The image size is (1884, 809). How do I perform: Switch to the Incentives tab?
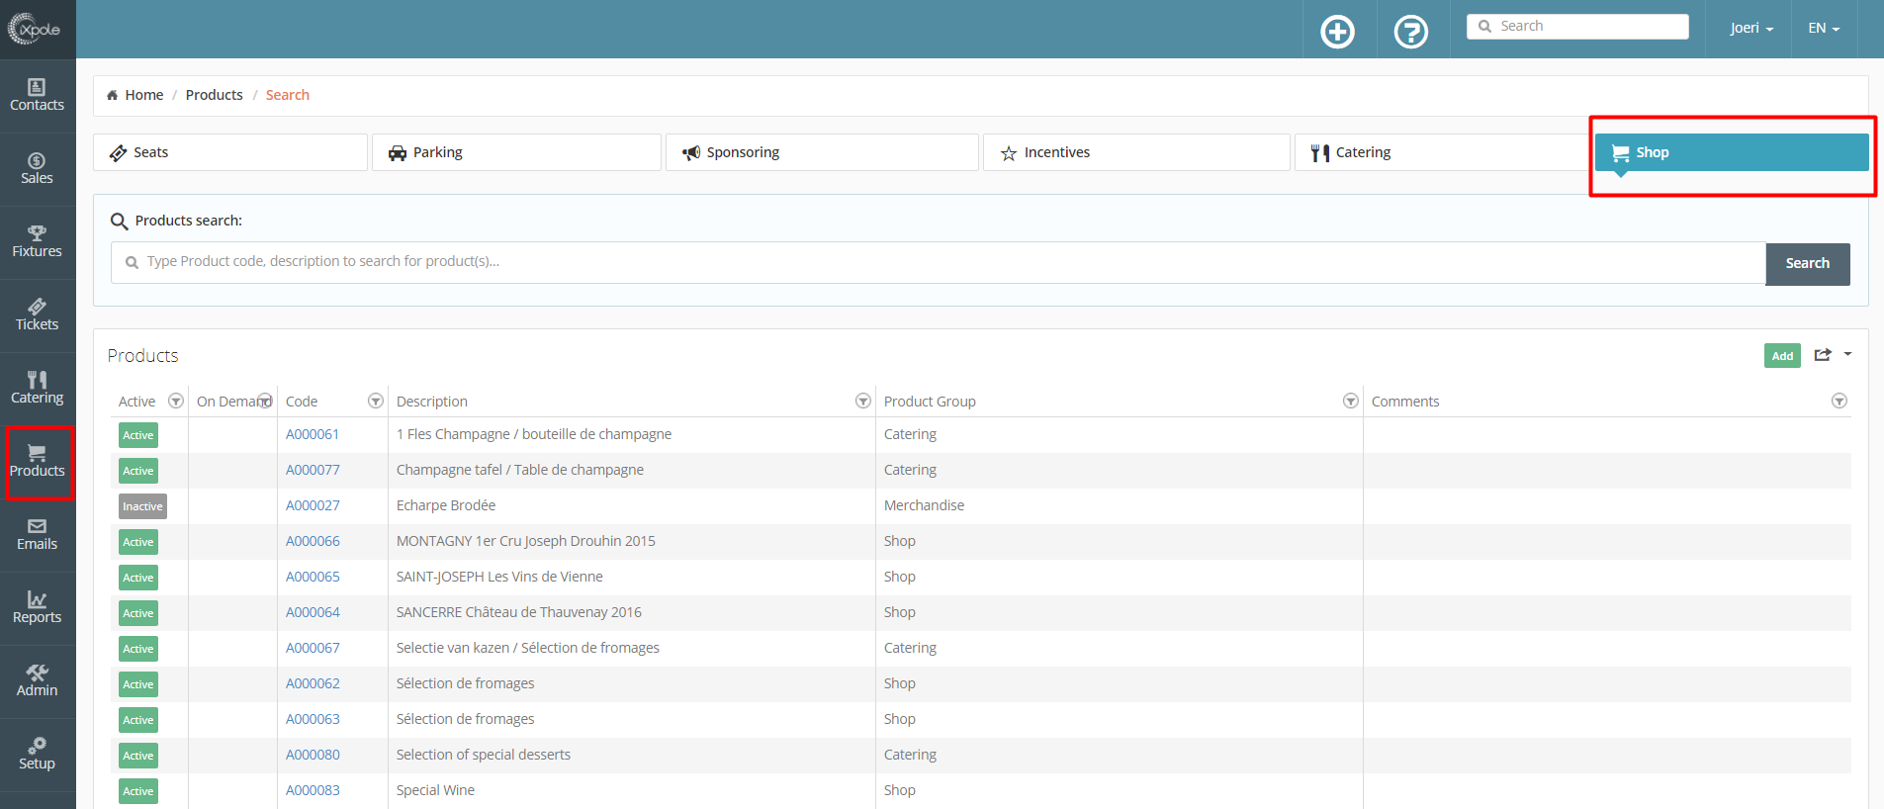1136,152
